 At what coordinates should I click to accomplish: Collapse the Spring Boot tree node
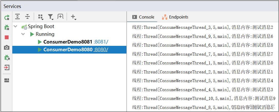15,27
